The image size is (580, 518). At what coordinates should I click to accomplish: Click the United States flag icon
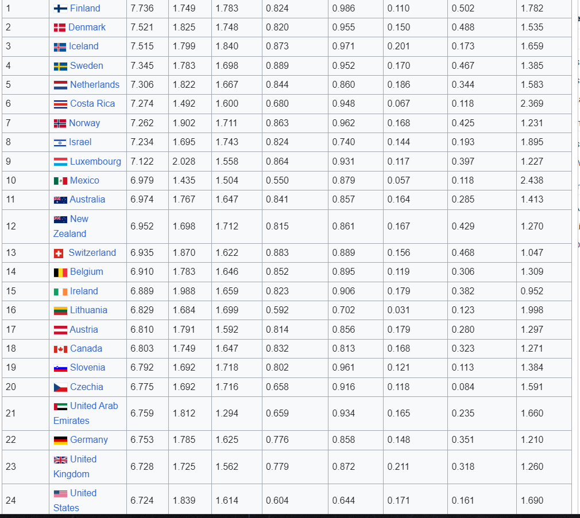[60, 493]
